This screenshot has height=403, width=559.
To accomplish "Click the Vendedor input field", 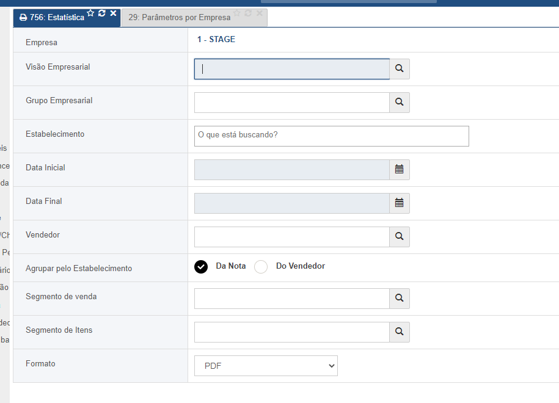I will pyautogui.click(x=292, y=236).
